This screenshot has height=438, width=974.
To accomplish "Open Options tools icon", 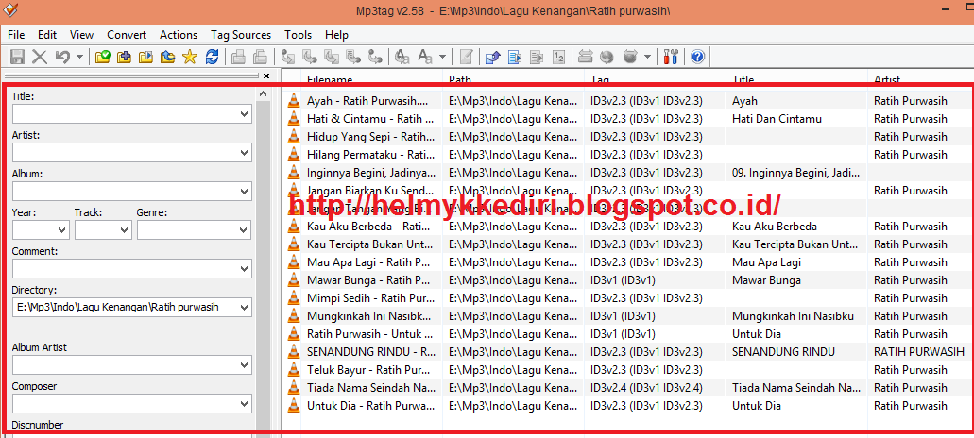I will [x=670, y=57].
